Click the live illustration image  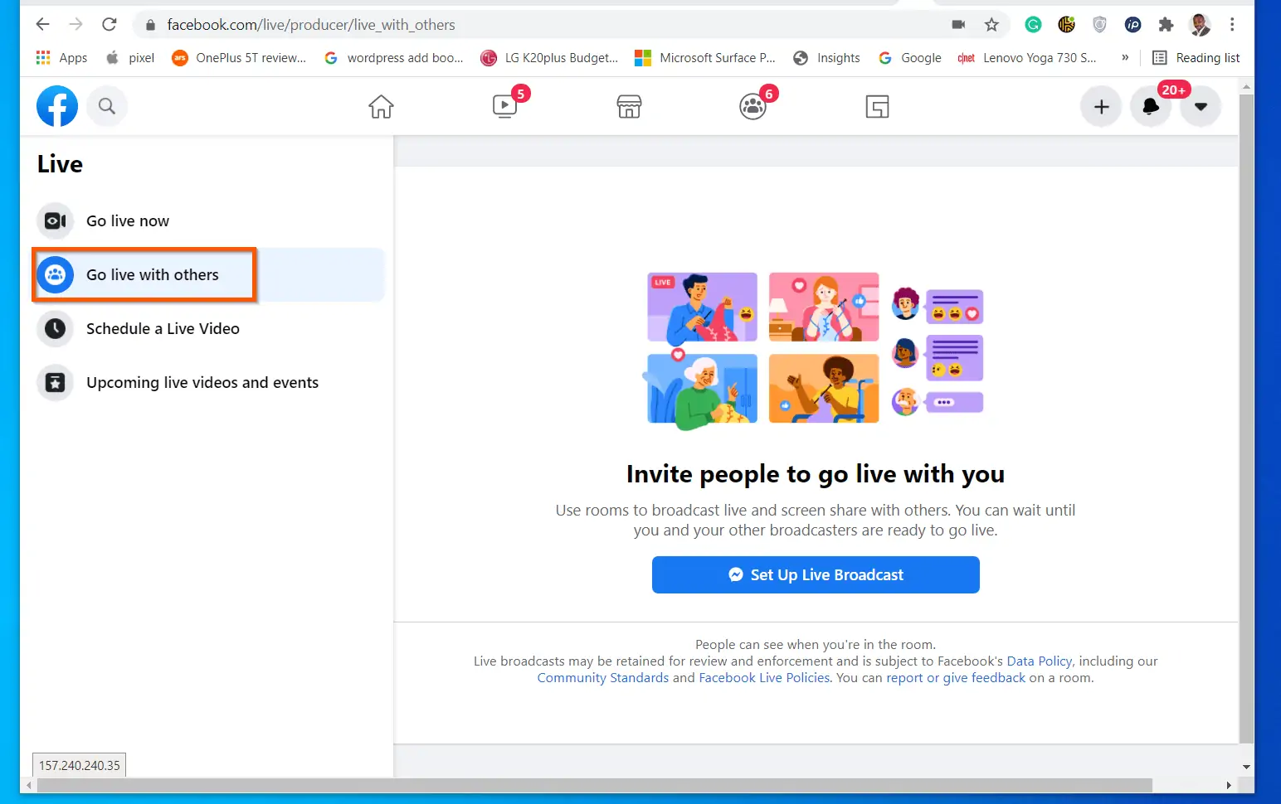coord(816,351)
